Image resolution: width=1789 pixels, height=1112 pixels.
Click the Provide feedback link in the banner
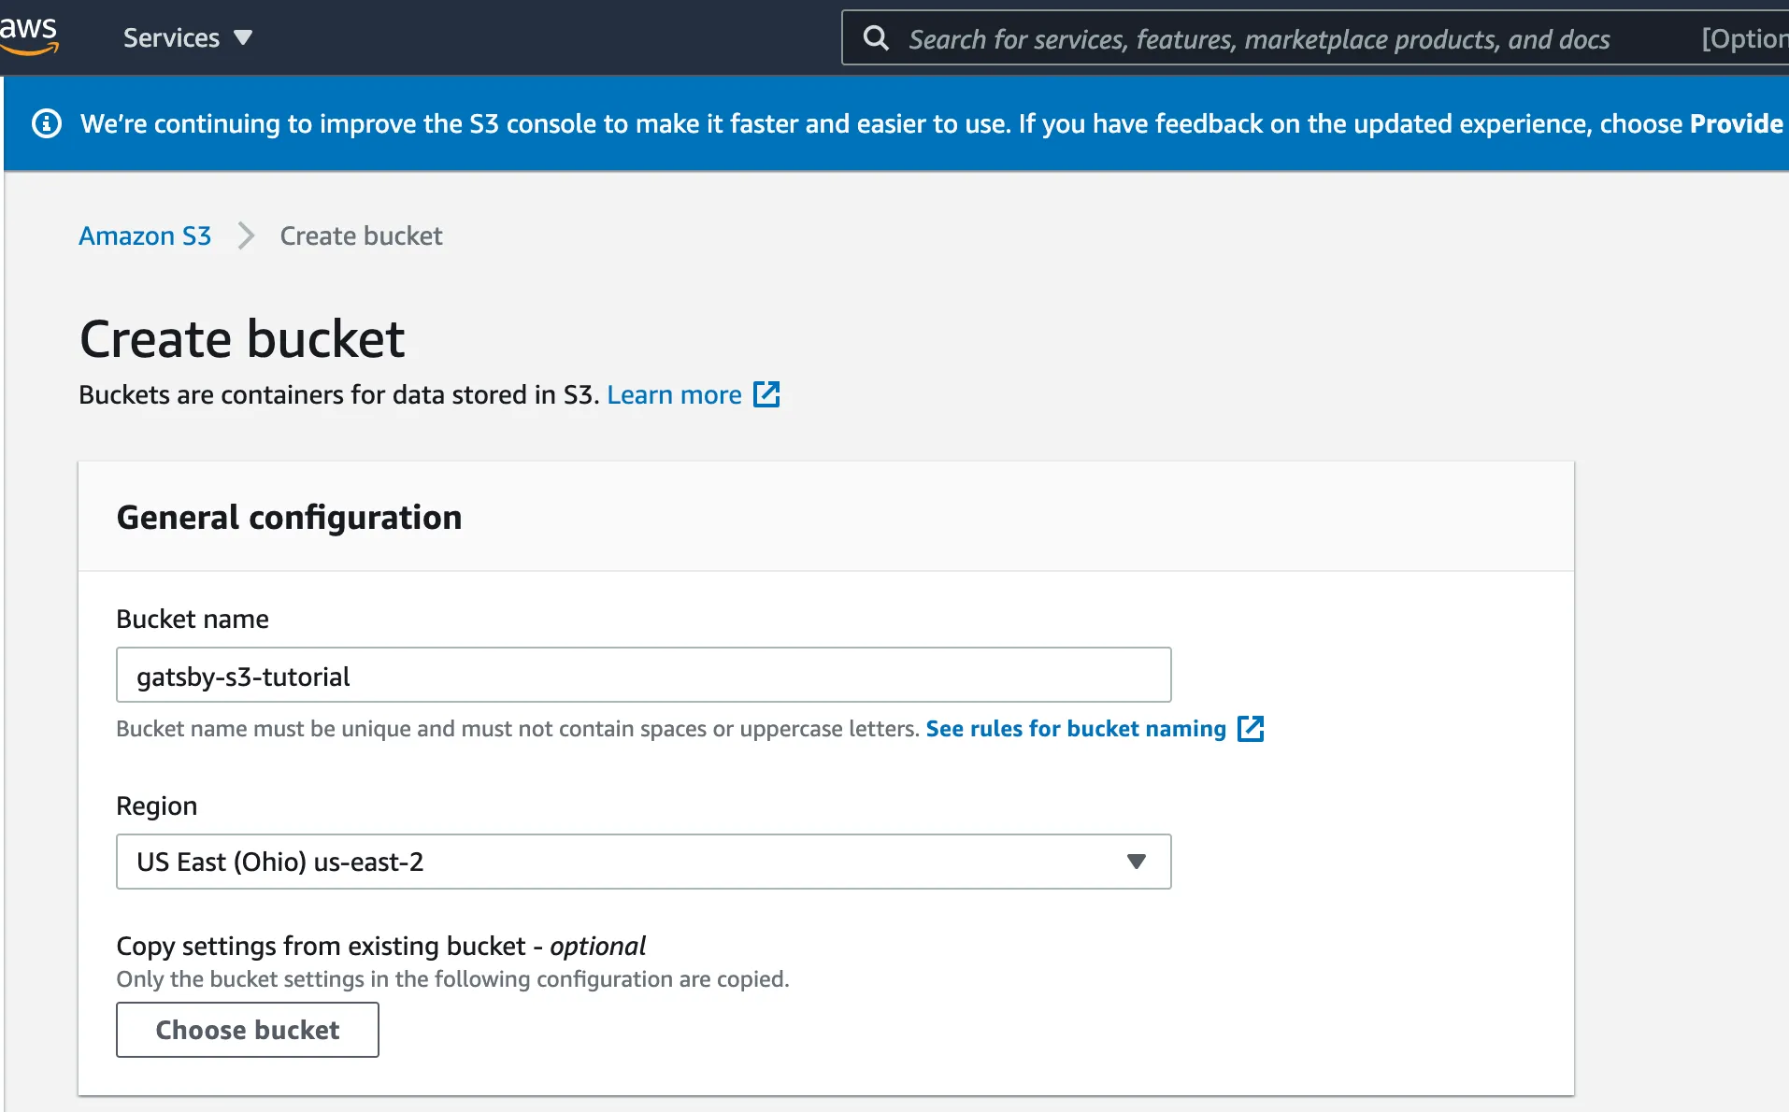click(x=1736, y=123)
